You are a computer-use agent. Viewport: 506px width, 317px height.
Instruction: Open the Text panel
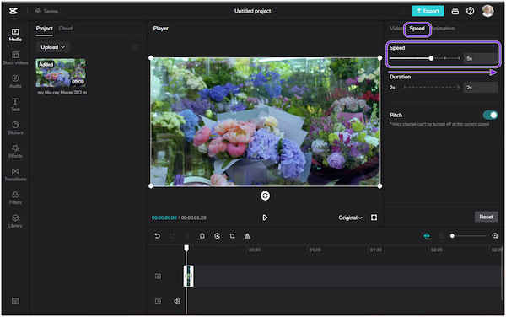click(15, 105)
